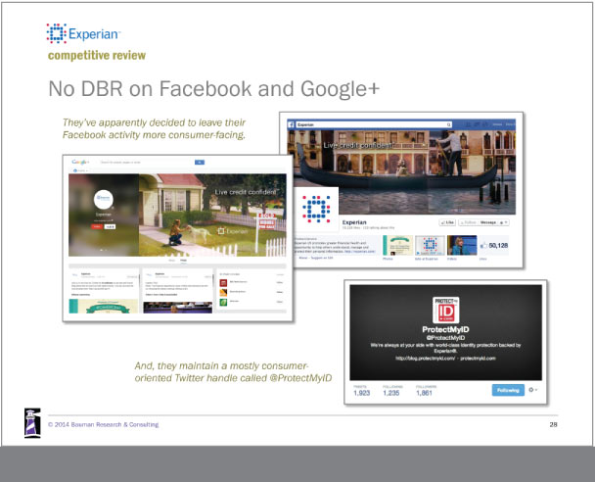Open the experian.com link in the Facebook description
The width and height of the screenshot is (595, 482).
(x=360, y=252)
